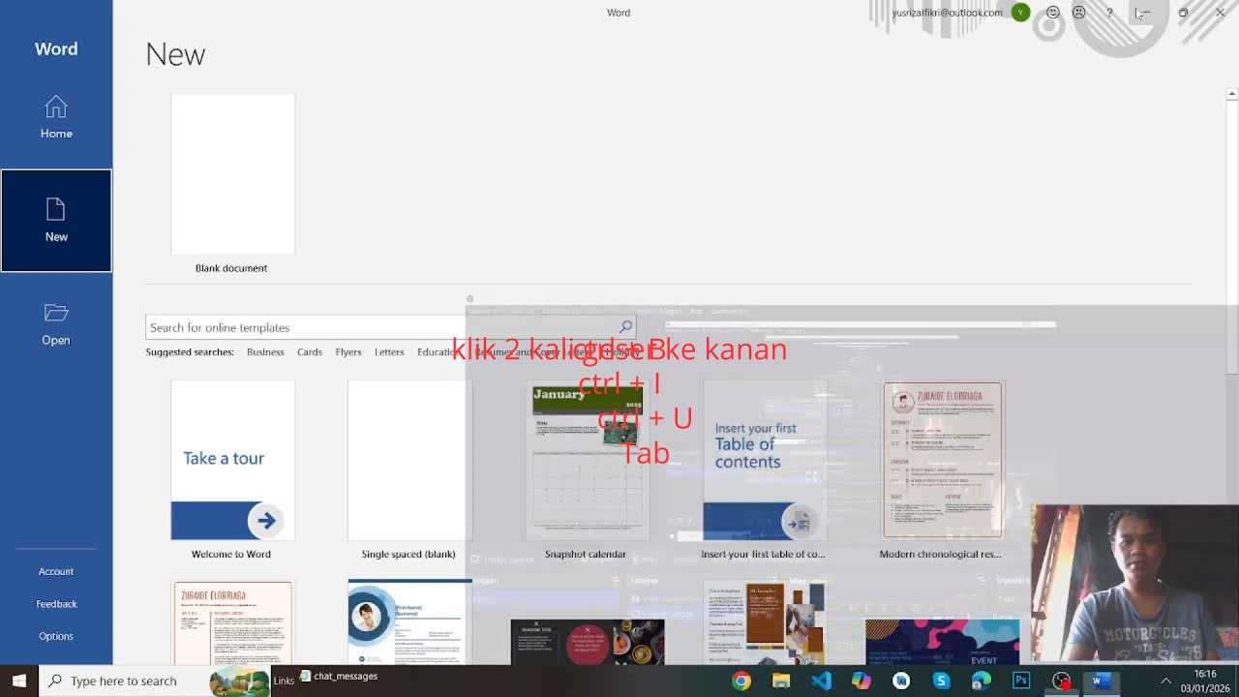
Task: Open Account settings
Action: [x=56, y=571]
